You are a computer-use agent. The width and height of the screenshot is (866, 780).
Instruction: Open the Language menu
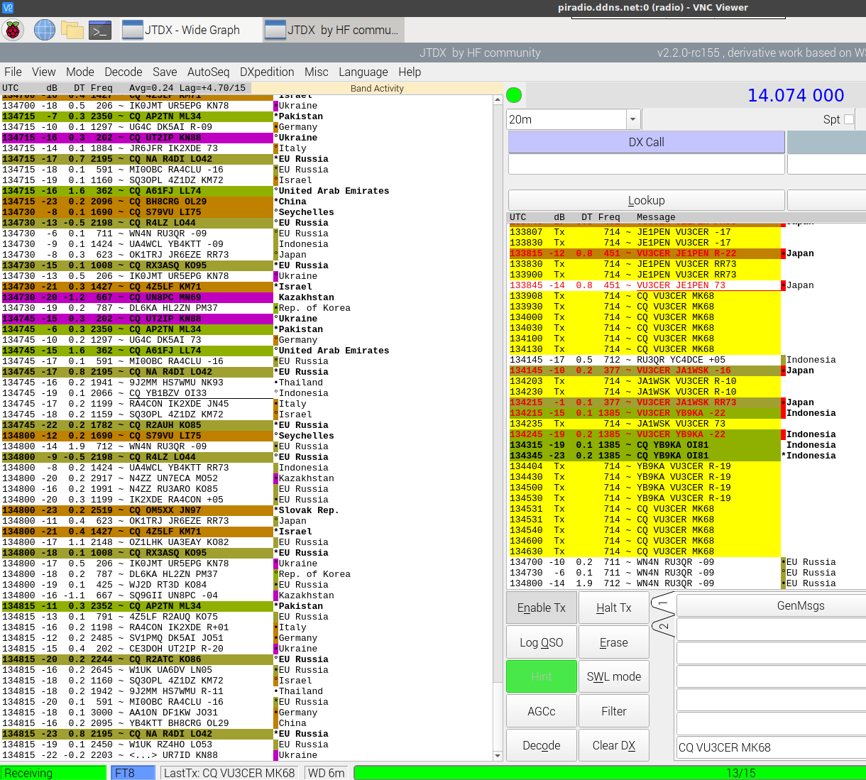[x=363, y=72]
